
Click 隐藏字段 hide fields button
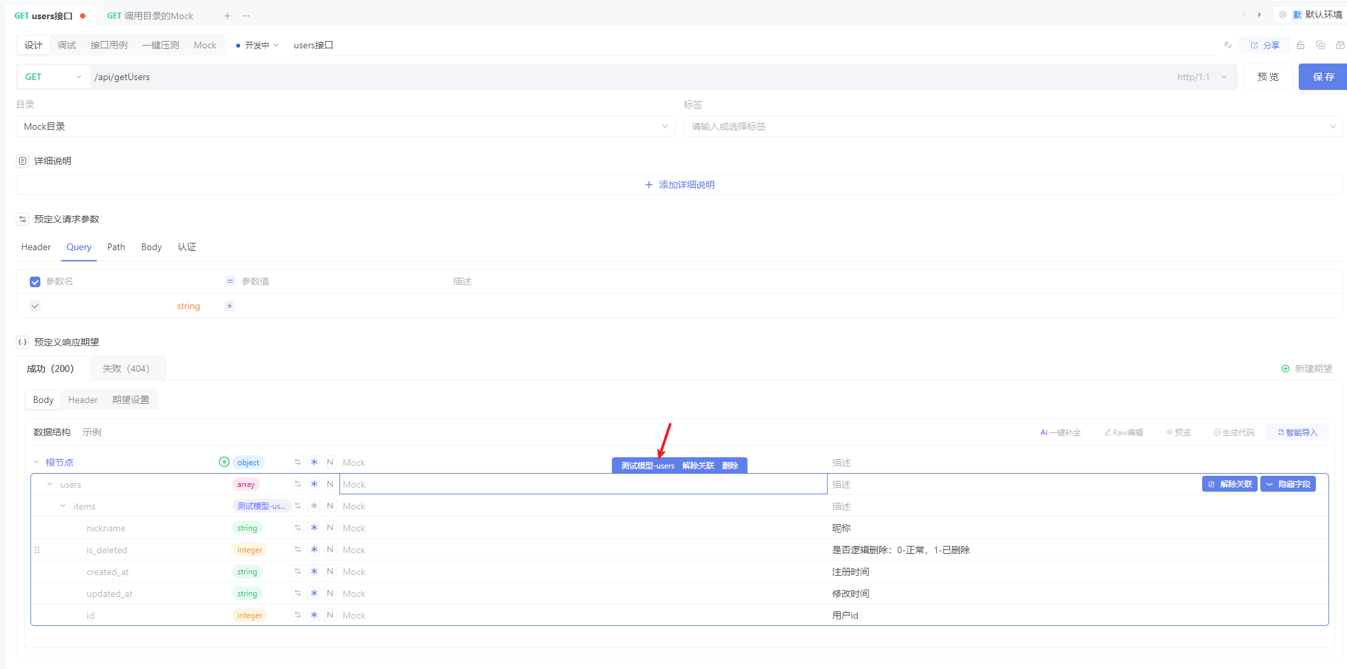[1288, 484]
